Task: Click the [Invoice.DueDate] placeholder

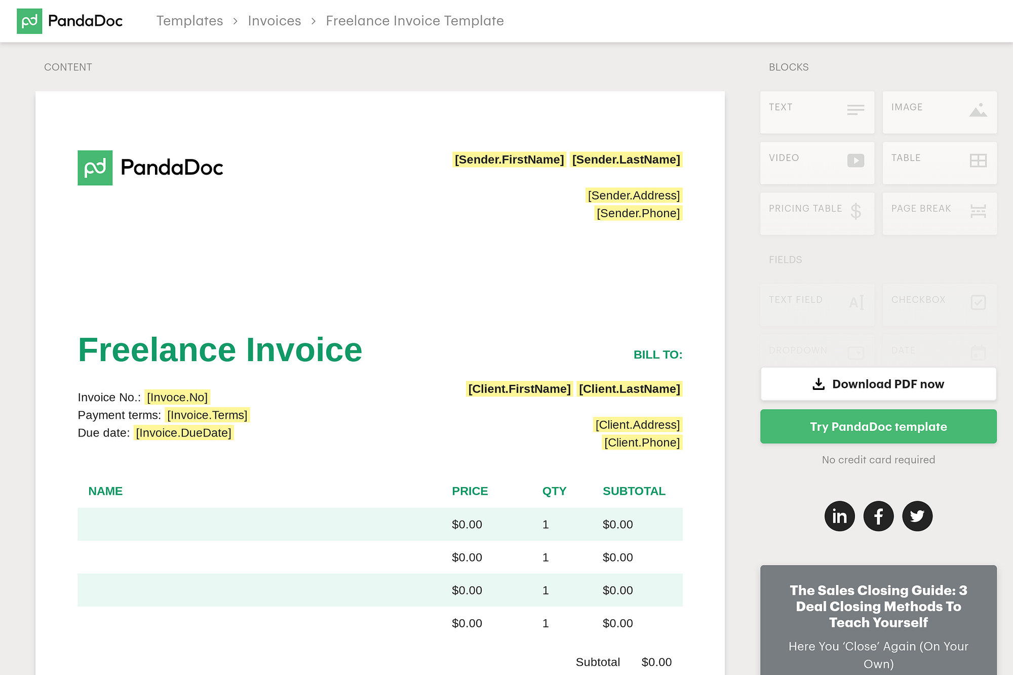Action: (183, 433)
